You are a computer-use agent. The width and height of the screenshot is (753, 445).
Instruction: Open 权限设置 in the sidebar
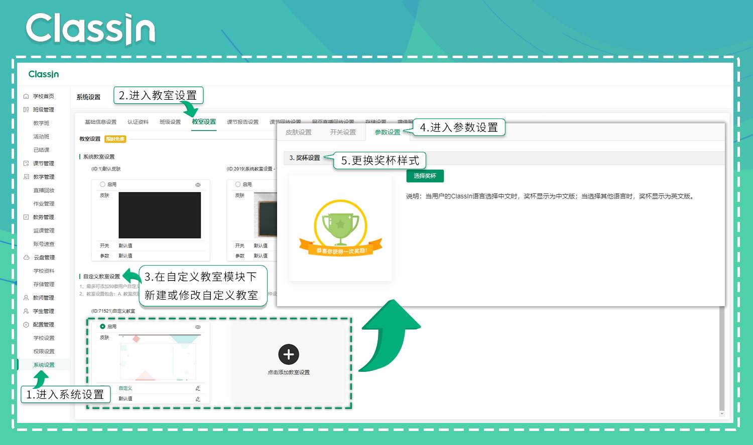click(x=44, y=352)
